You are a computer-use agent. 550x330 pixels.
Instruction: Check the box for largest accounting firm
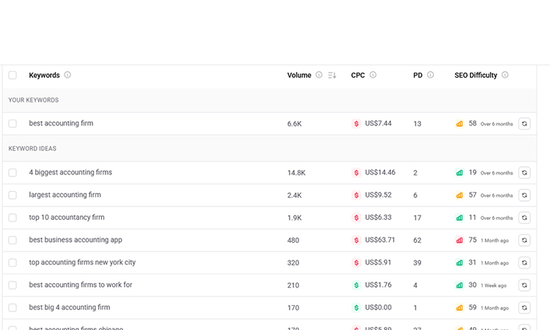point(12,195)
